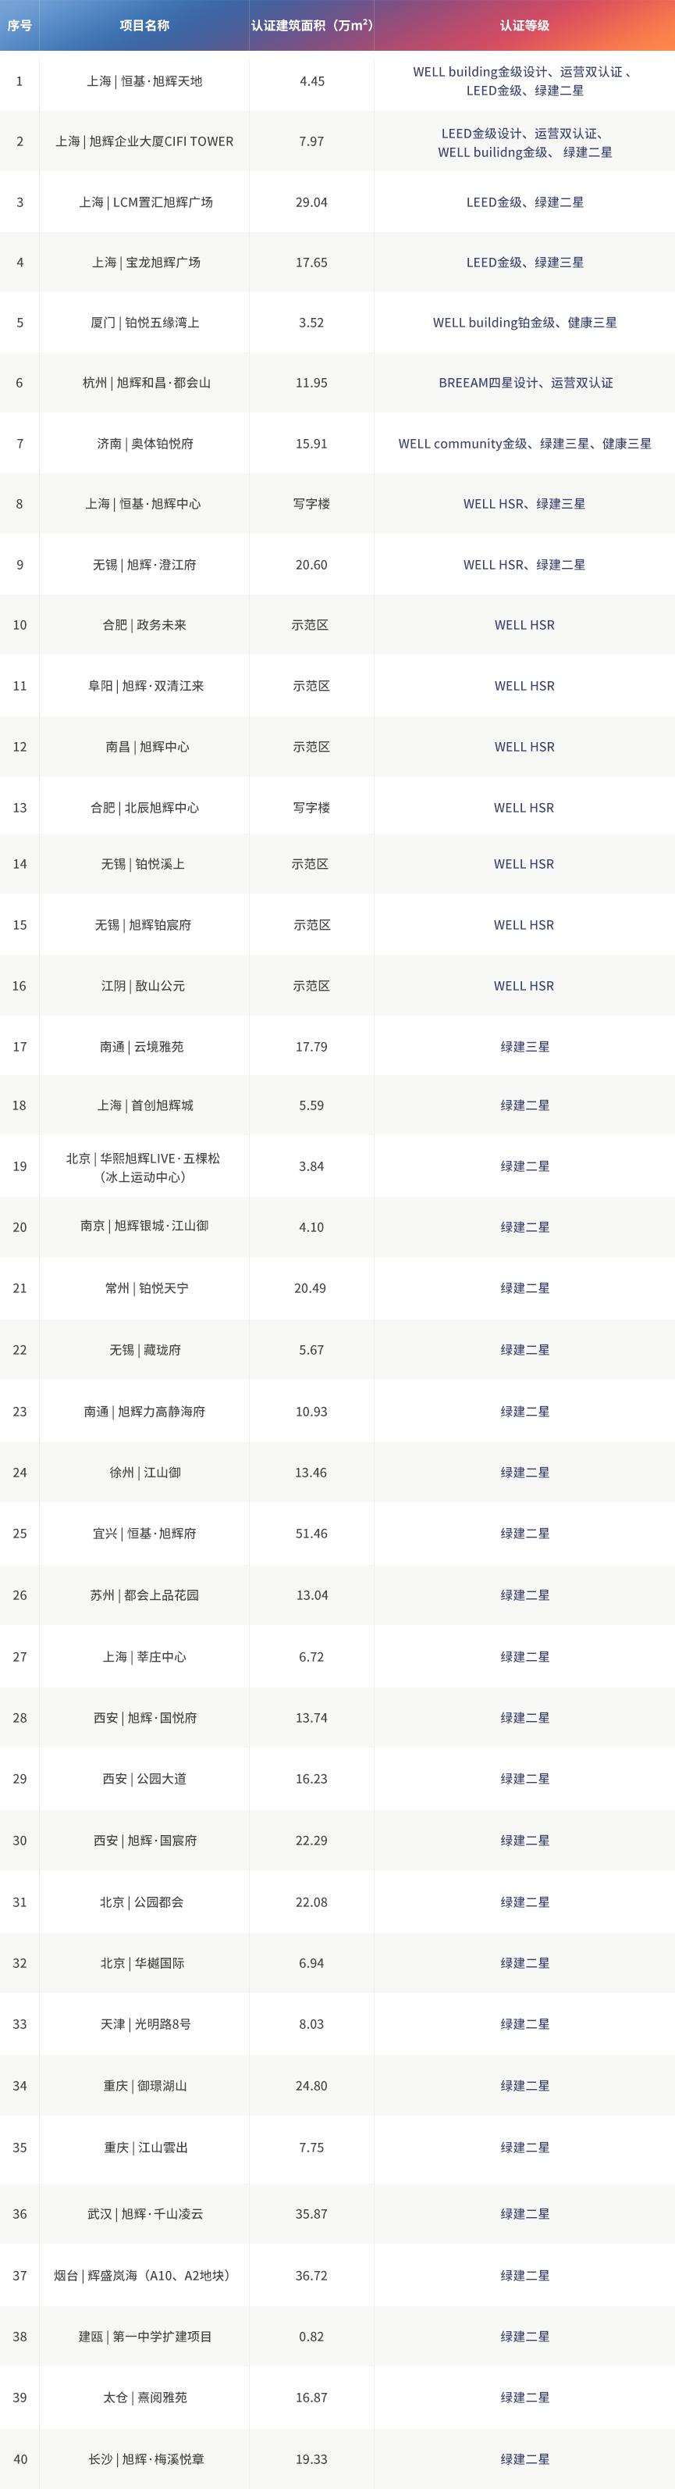Select the "上海 | 宝龙旭辉广场" cell

tap(146, 262)
